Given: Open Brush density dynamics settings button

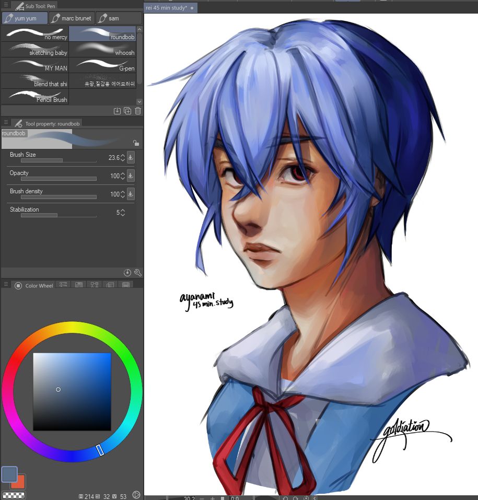Looking at the screenshot, I should [x=131, y=193].
